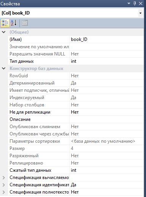Click the Описание value field
146x197 pixels.
pyautogui.click(x=107, y=119)
